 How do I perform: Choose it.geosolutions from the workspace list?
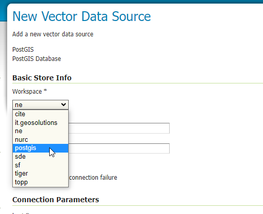[41, 123]
